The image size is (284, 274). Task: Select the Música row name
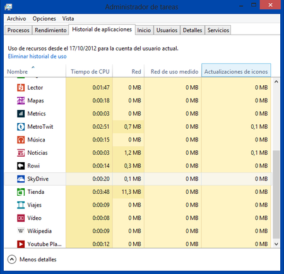pyautogui.click(x=36, y=140)
